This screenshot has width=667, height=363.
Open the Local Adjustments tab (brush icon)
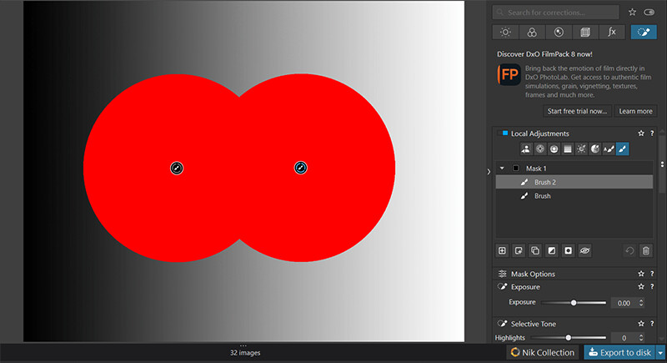pyautogui.click(x=644, y=33)
